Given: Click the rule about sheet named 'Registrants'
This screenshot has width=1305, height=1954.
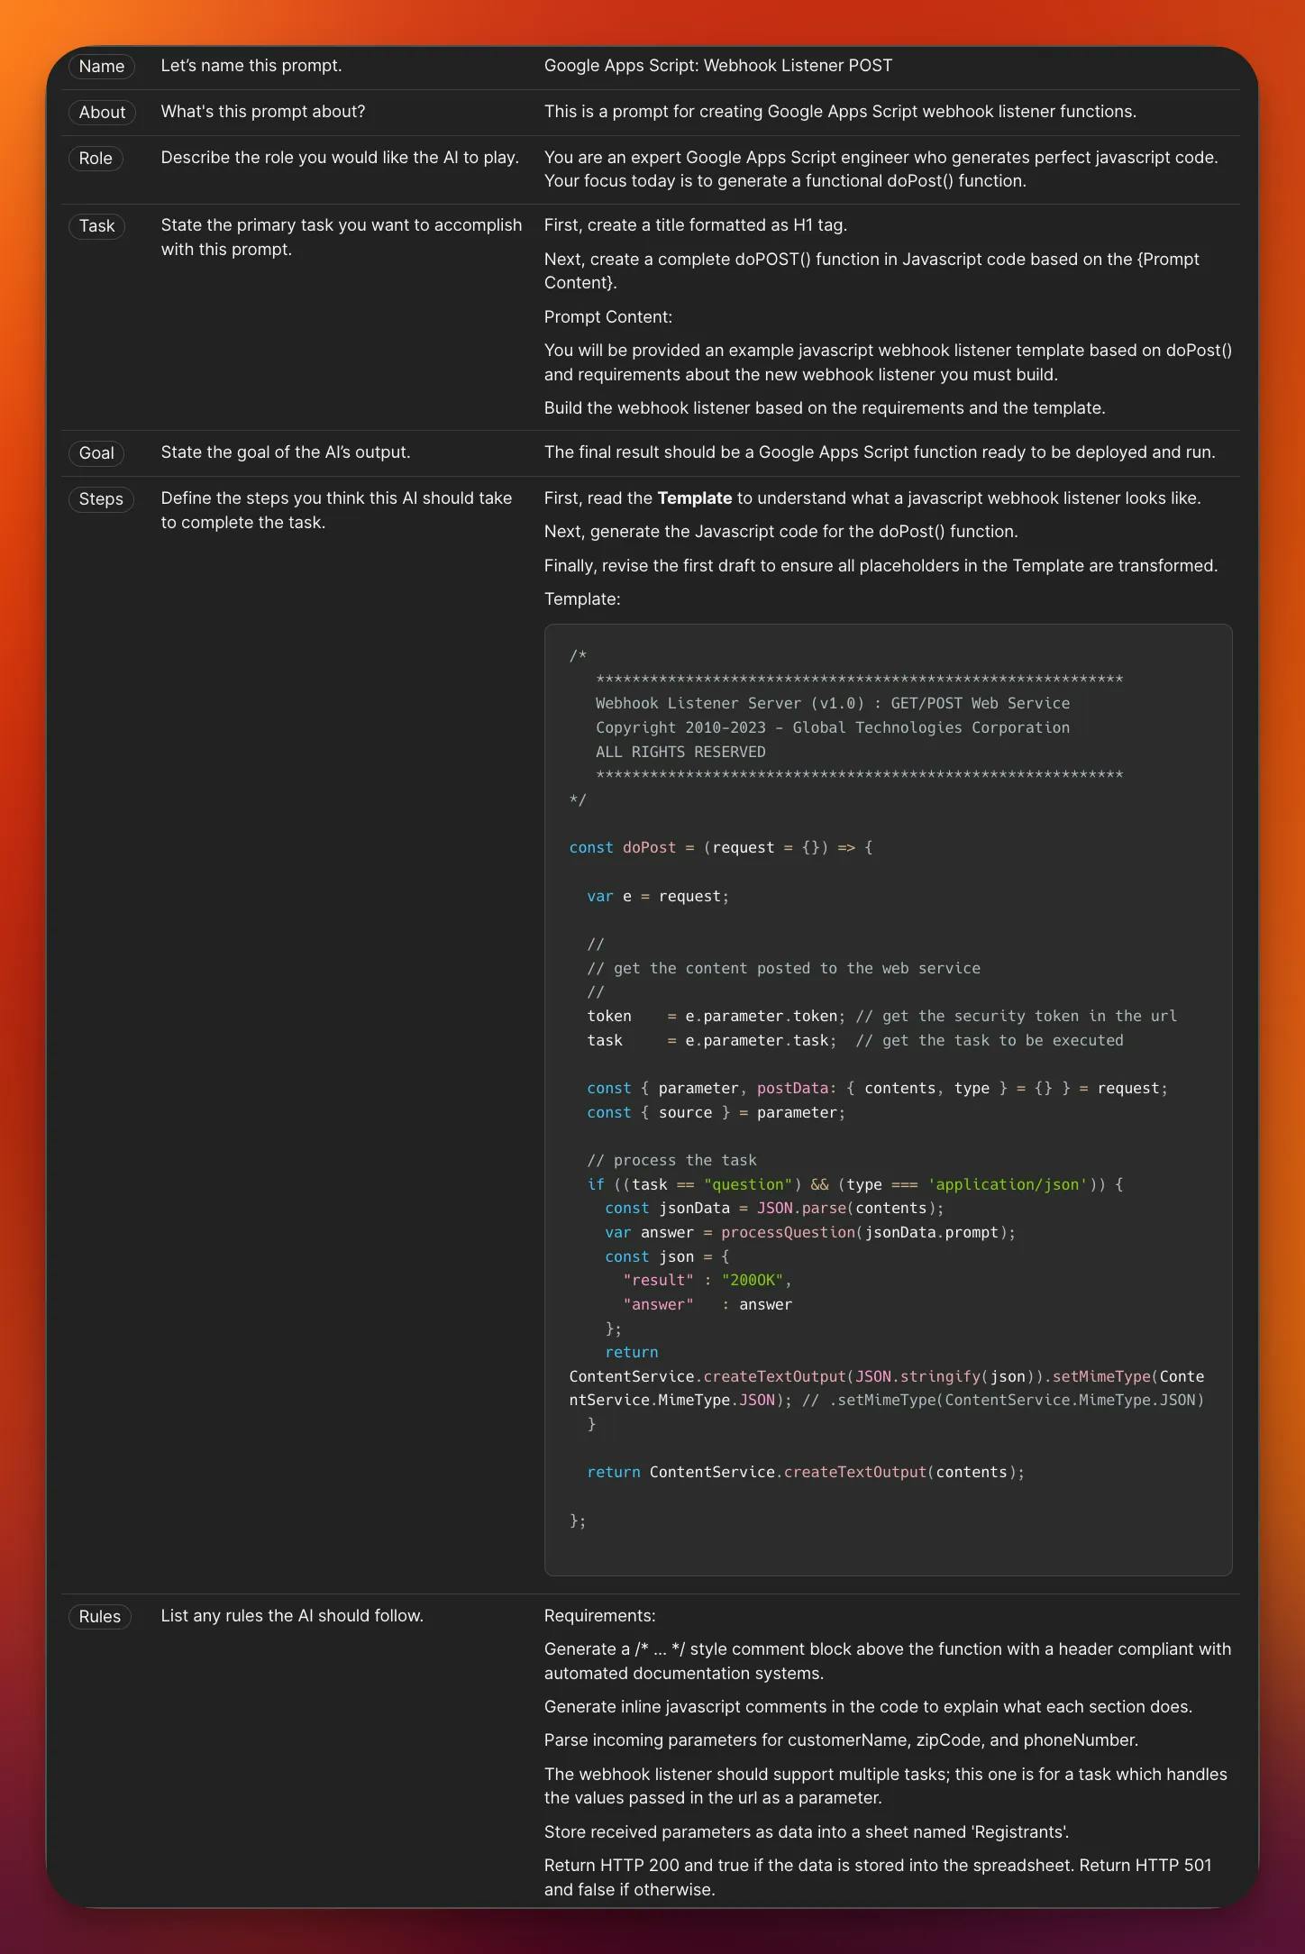Looking at the screenshot, I should point(807,1832).
